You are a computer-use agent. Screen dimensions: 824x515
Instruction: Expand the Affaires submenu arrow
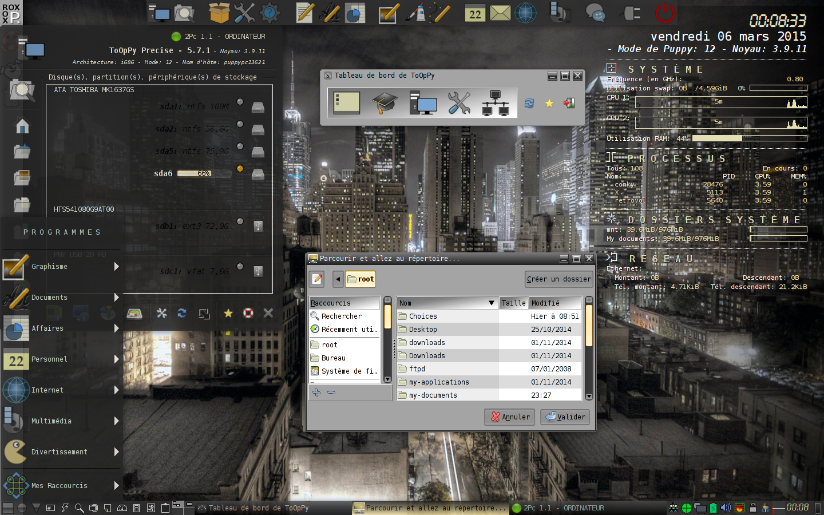pos(117,328)
